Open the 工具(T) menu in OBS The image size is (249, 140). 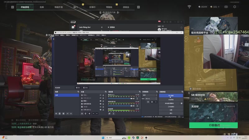point(98,35)
